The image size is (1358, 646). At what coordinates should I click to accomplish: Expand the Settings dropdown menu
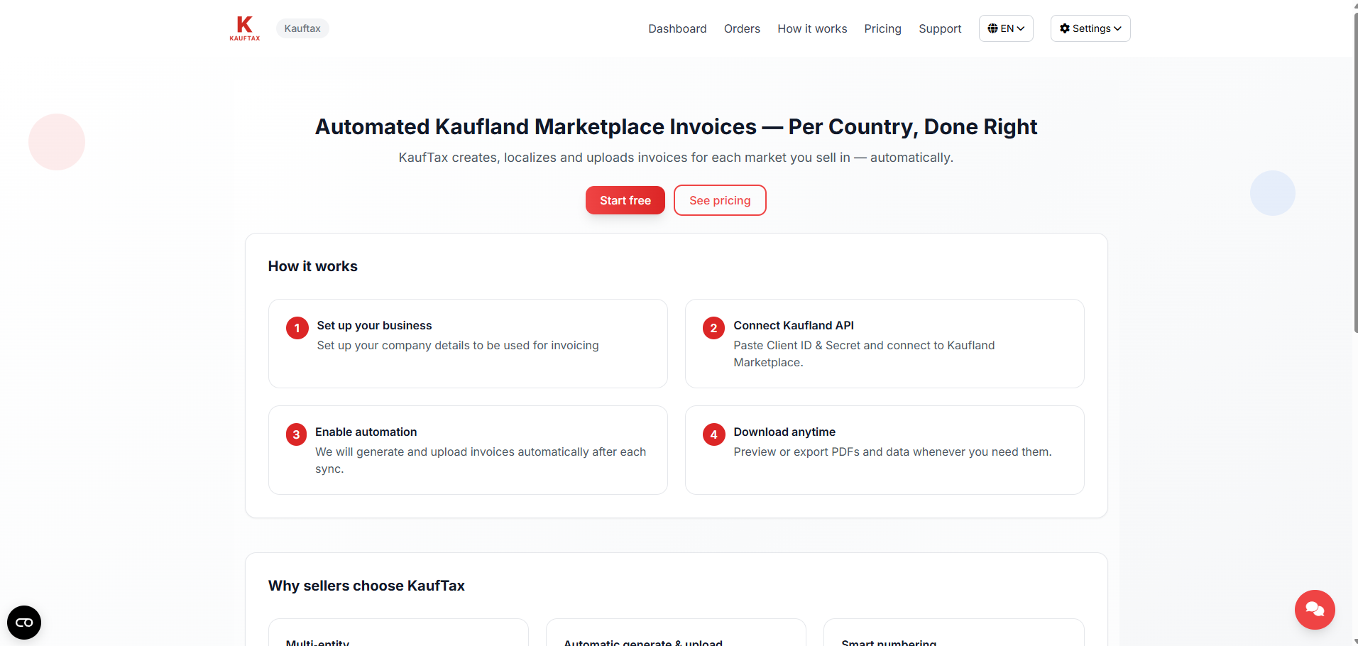coord(1090,28)
